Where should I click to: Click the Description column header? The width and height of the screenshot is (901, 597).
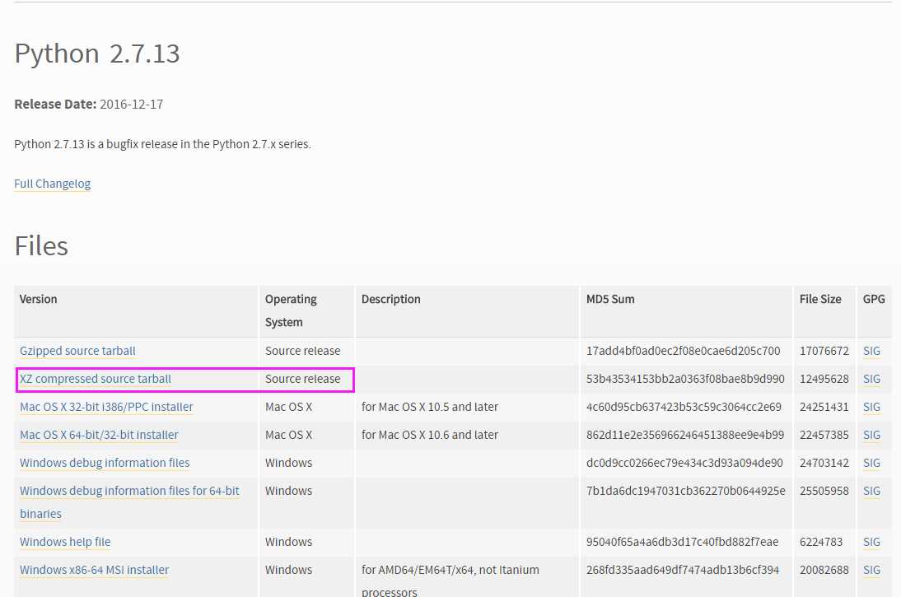tap(390, 300)
